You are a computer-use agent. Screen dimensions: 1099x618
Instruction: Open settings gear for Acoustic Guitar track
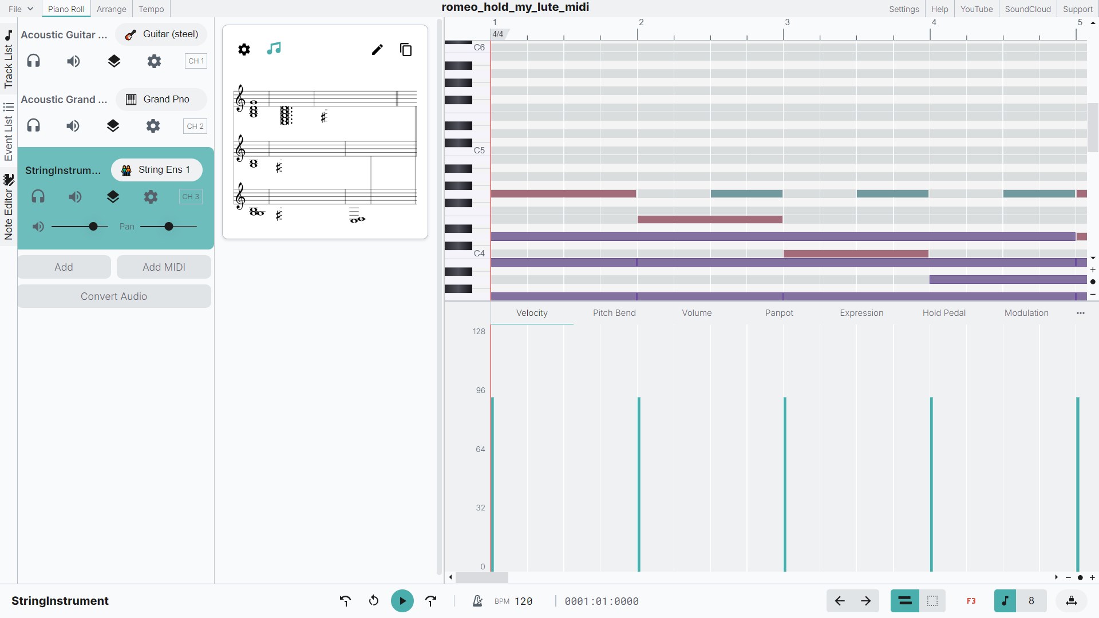(x=153, y=61)
